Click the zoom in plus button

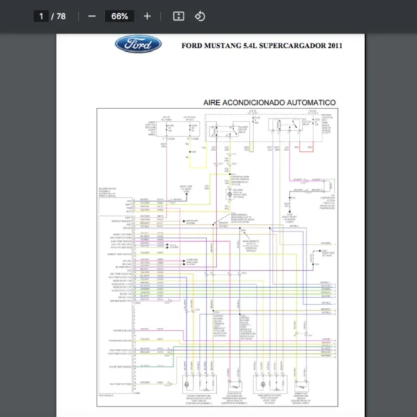click(147, 16)
